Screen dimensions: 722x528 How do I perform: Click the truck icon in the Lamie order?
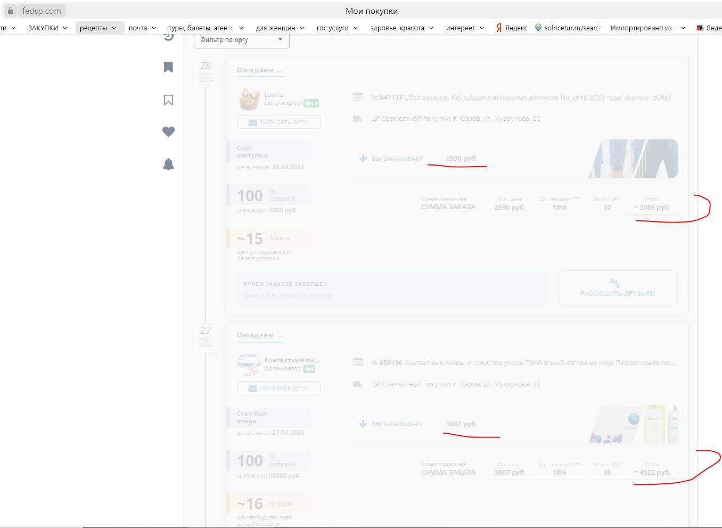(x=358, y=119)
